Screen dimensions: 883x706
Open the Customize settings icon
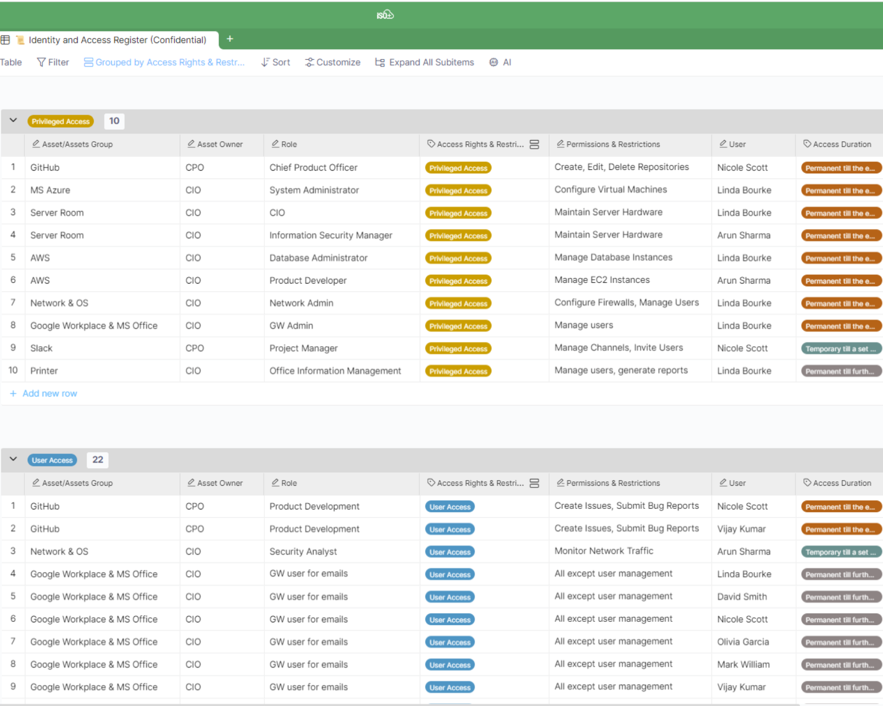[x=309, y=62]
